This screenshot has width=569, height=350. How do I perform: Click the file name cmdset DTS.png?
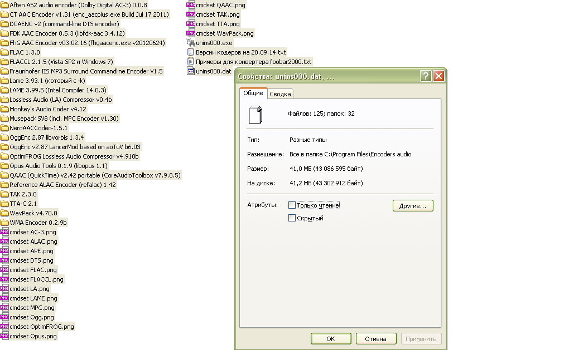pos(31,260)
